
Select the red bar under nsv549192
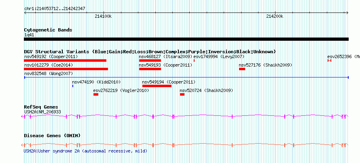(65, 61)
